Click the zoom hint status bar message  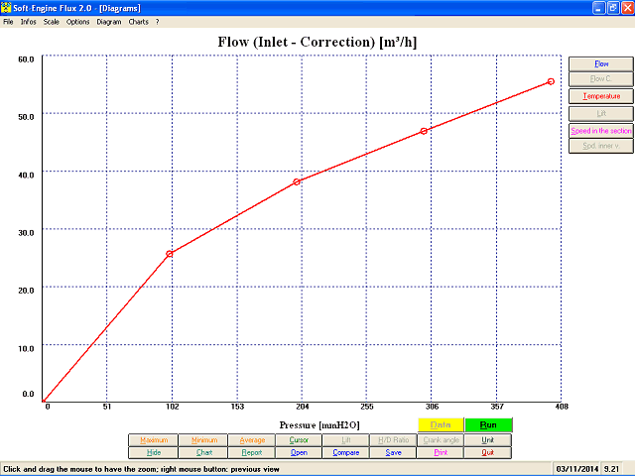[141, 469]
